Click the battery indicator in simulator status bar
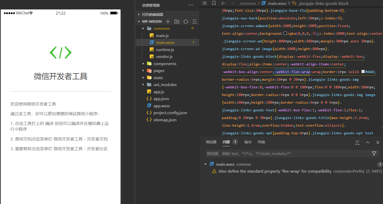This screenshot has height=204, width=383. 114,13
